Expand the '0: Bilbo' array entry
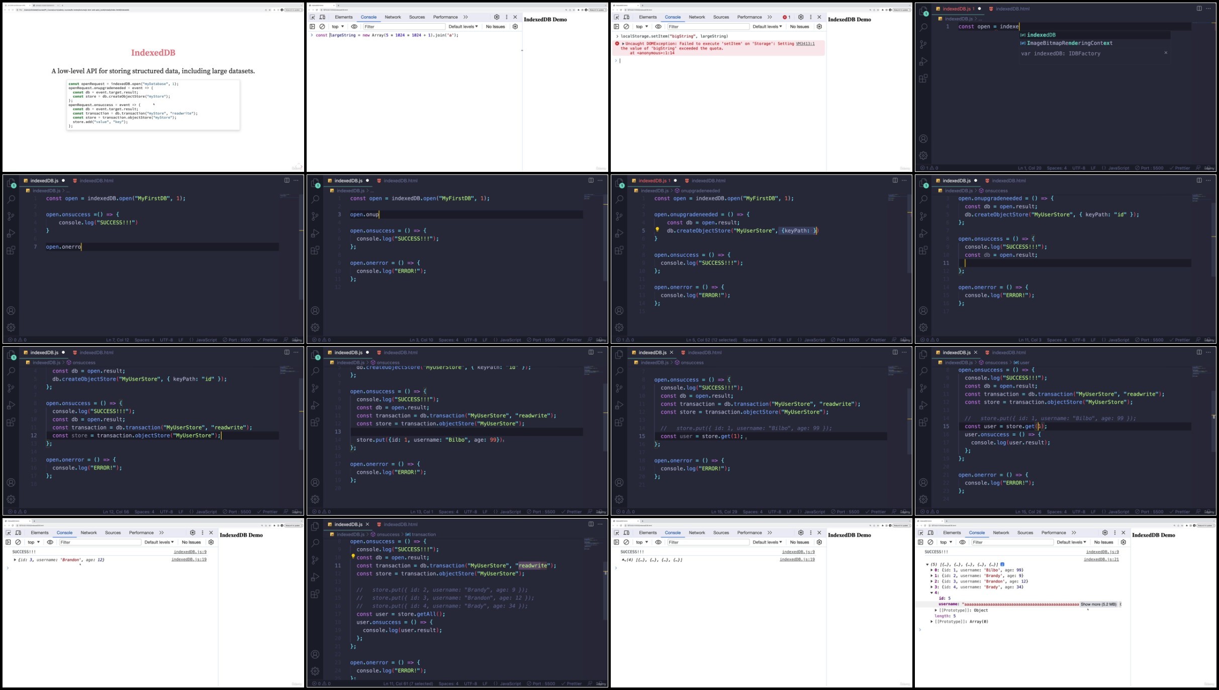This screenshot has width=1219, height=690. (x=931, y=570)
